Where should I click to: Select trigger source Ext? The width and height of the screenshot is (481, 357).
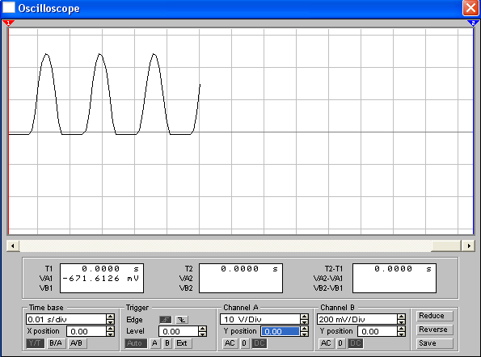point(182,343)
